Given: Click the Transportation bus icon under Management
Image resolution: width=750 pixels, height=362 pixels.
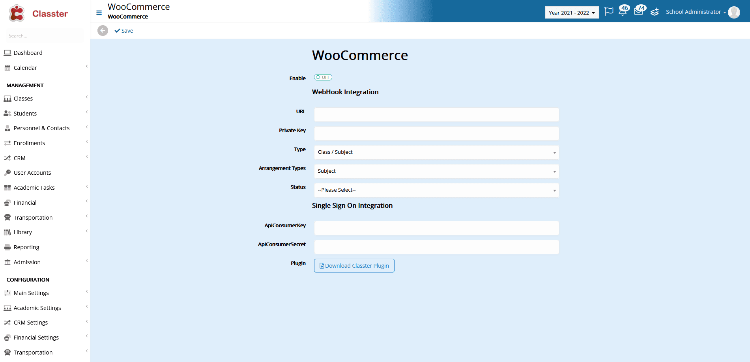Looking at the screenshot, I should (7, 217).
